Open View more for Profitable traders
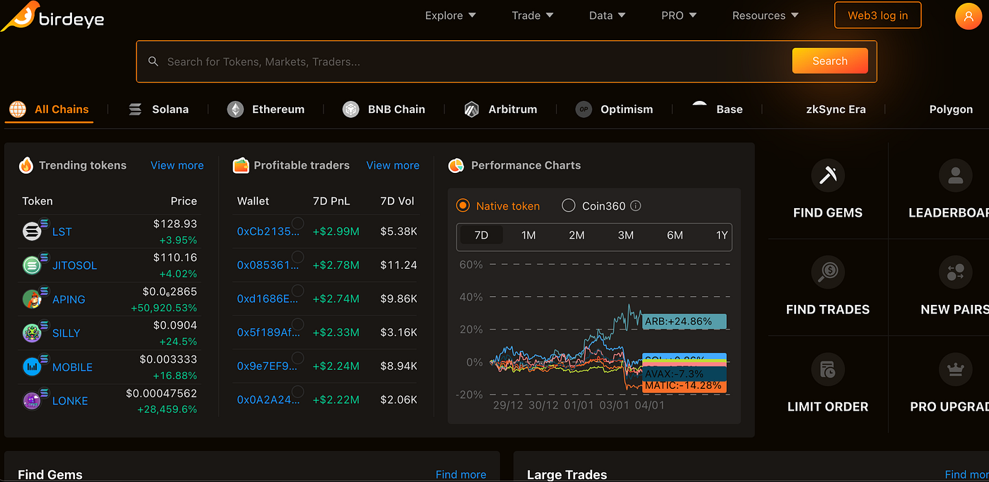The width and height of the screenshot is (989, 482). point(393,165)
